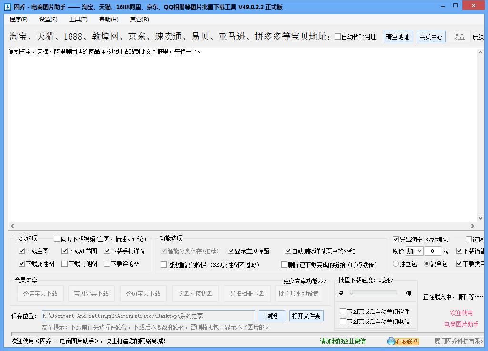
Task: Enable 下图完成后自动关闭软件
Action: coord(342,310)
